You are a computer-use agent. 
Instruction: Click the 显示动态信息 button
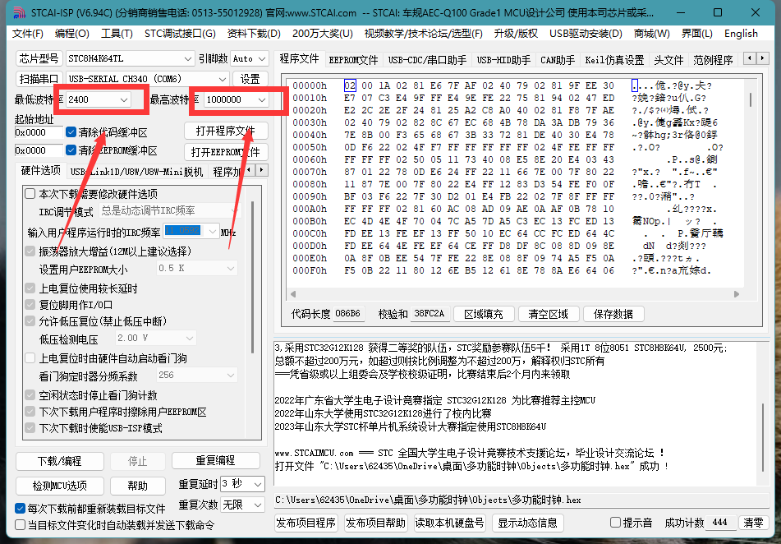pos(528,523)
